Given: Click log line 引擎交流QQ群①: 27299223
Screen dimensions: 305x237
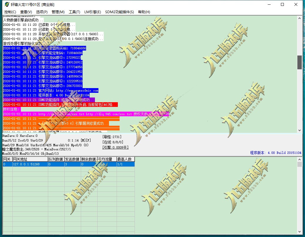Looking at the screenshot, I should (42, 58).
